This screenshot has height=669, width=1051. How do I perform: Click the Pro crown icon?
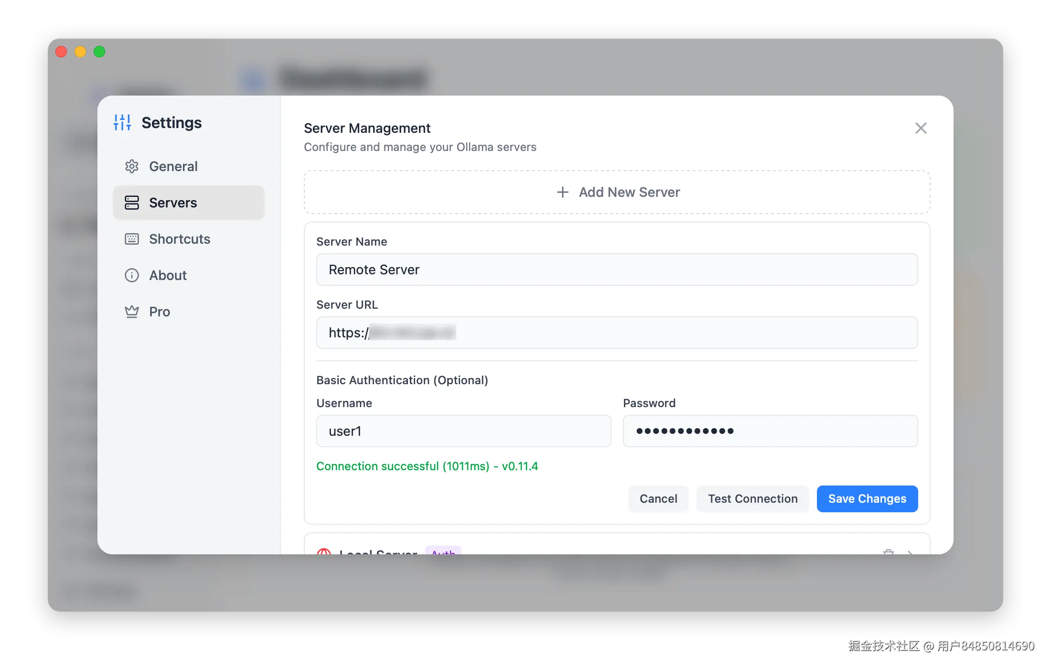tap(132, 312)
